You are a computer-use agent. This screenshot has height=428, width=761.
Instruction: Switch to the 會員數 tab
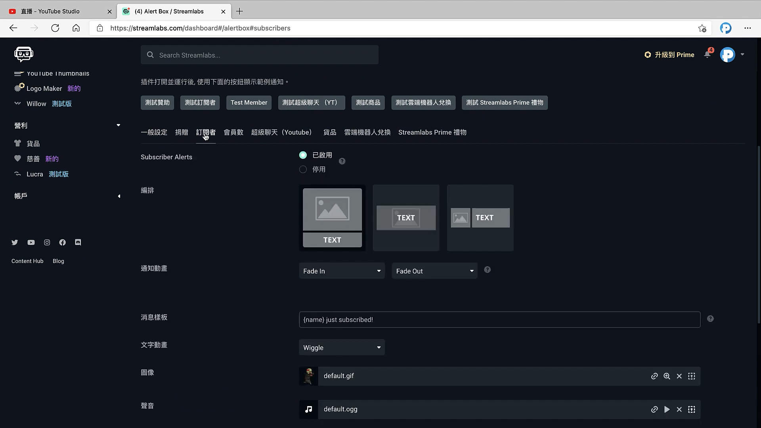(233, 132)
